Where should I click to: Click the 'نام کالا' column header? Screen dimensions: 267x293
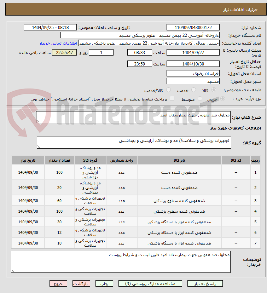point(179,160)
